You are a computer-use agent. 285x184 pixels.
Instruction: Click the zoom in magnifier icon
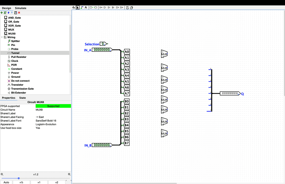(x=69, y=174)
